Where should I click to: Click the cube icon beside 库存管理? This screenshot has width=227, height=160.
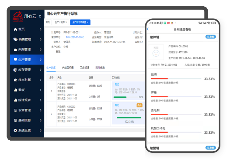click(x=15, y=70)
